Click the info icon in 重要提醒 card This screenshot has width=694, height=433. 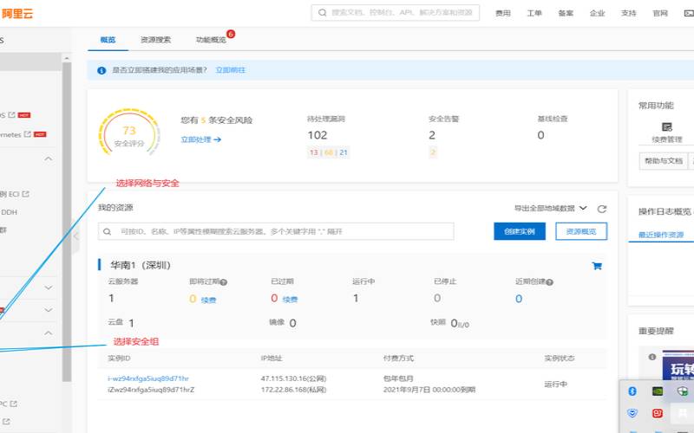click(652, 357)
